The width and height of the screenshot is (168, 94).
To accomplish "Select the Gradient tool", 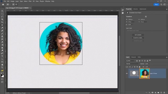I will tap(2, 45).
